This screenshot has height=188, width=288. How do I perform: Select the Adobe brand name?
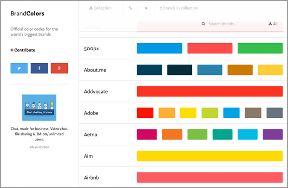[x=91, y=113]
